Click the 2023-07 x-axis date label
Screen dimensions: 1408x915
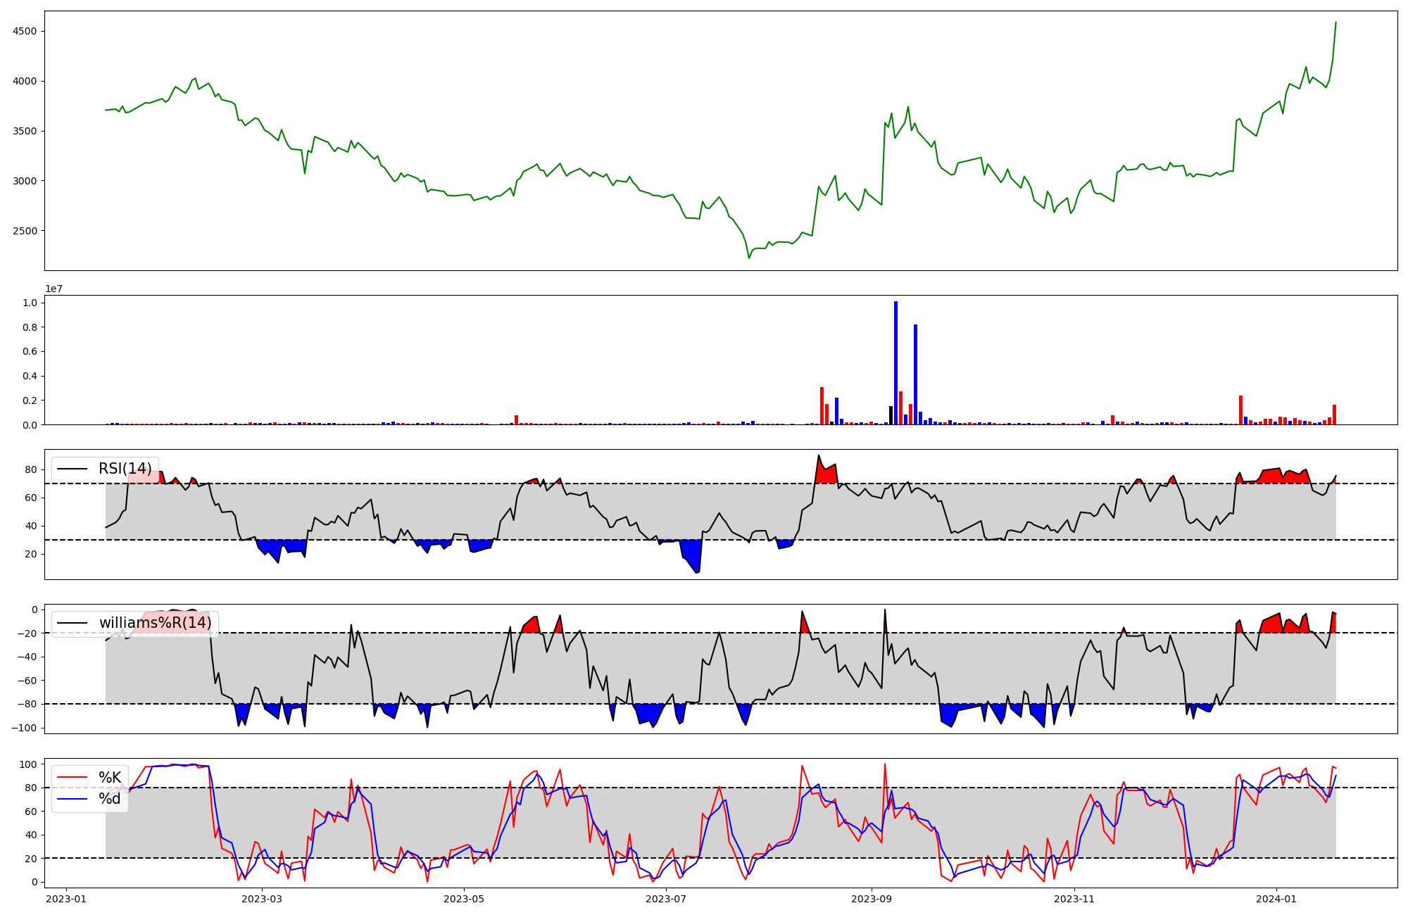666,899
